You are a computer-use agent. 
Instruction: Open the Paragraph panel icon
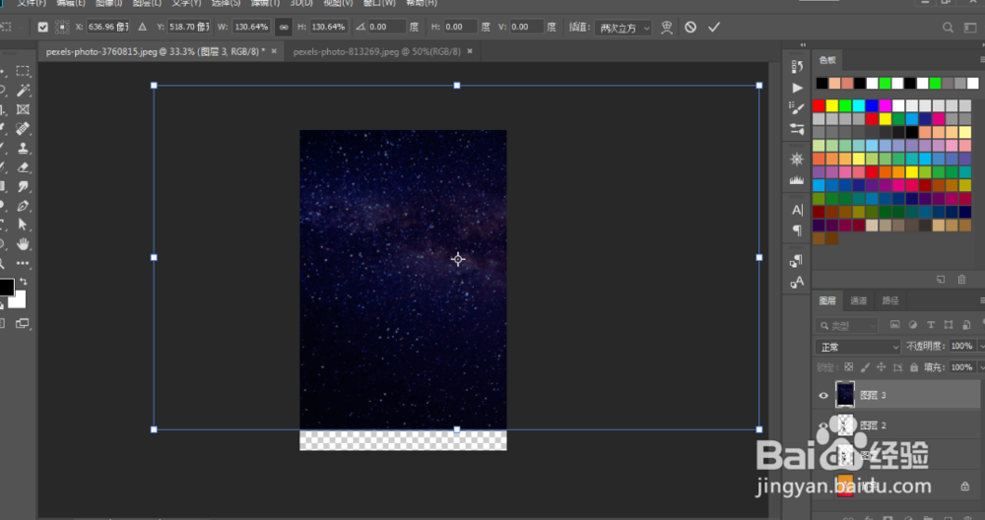[797, 230]
